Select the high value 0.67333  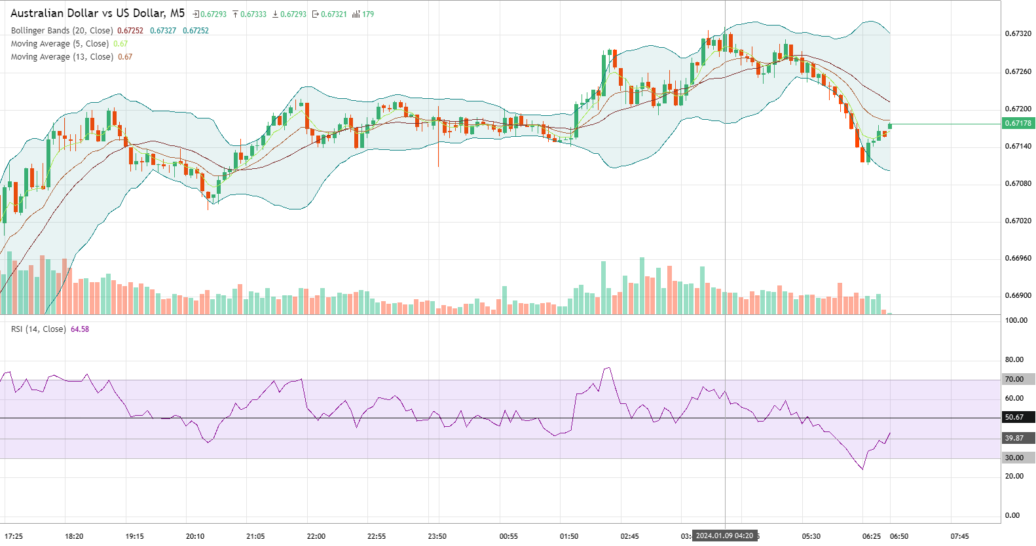click(x=253, y=14)
